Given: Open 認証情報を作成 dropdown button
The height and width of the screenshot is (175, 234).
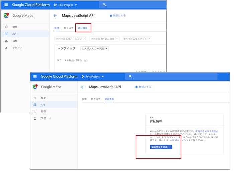Looking at the screenshot, I should pyautogui.click(x=161, y=147).
